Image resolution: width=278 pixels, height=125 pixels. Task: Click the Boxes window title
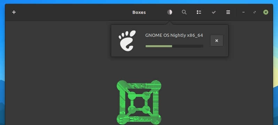coord(139,12)
